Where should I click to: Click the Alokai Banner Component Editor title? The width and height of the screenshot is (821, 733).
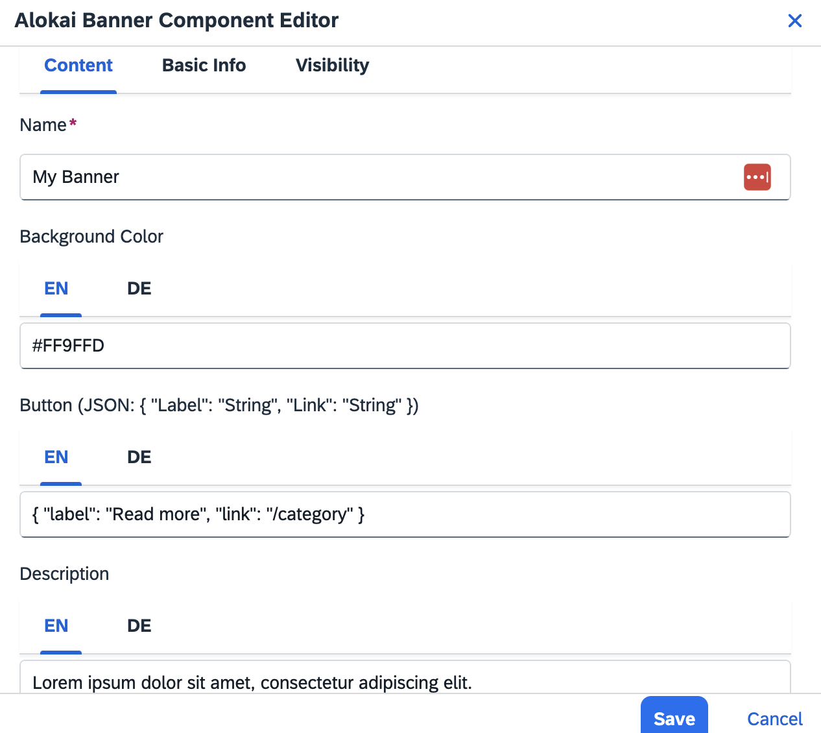coord(176,21)
